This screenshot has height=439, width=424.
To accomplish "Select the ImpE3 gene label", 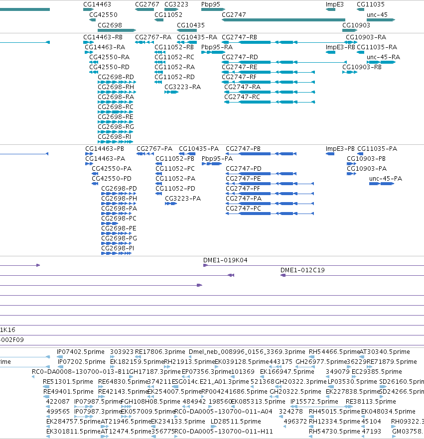I will tap(335, 4).
